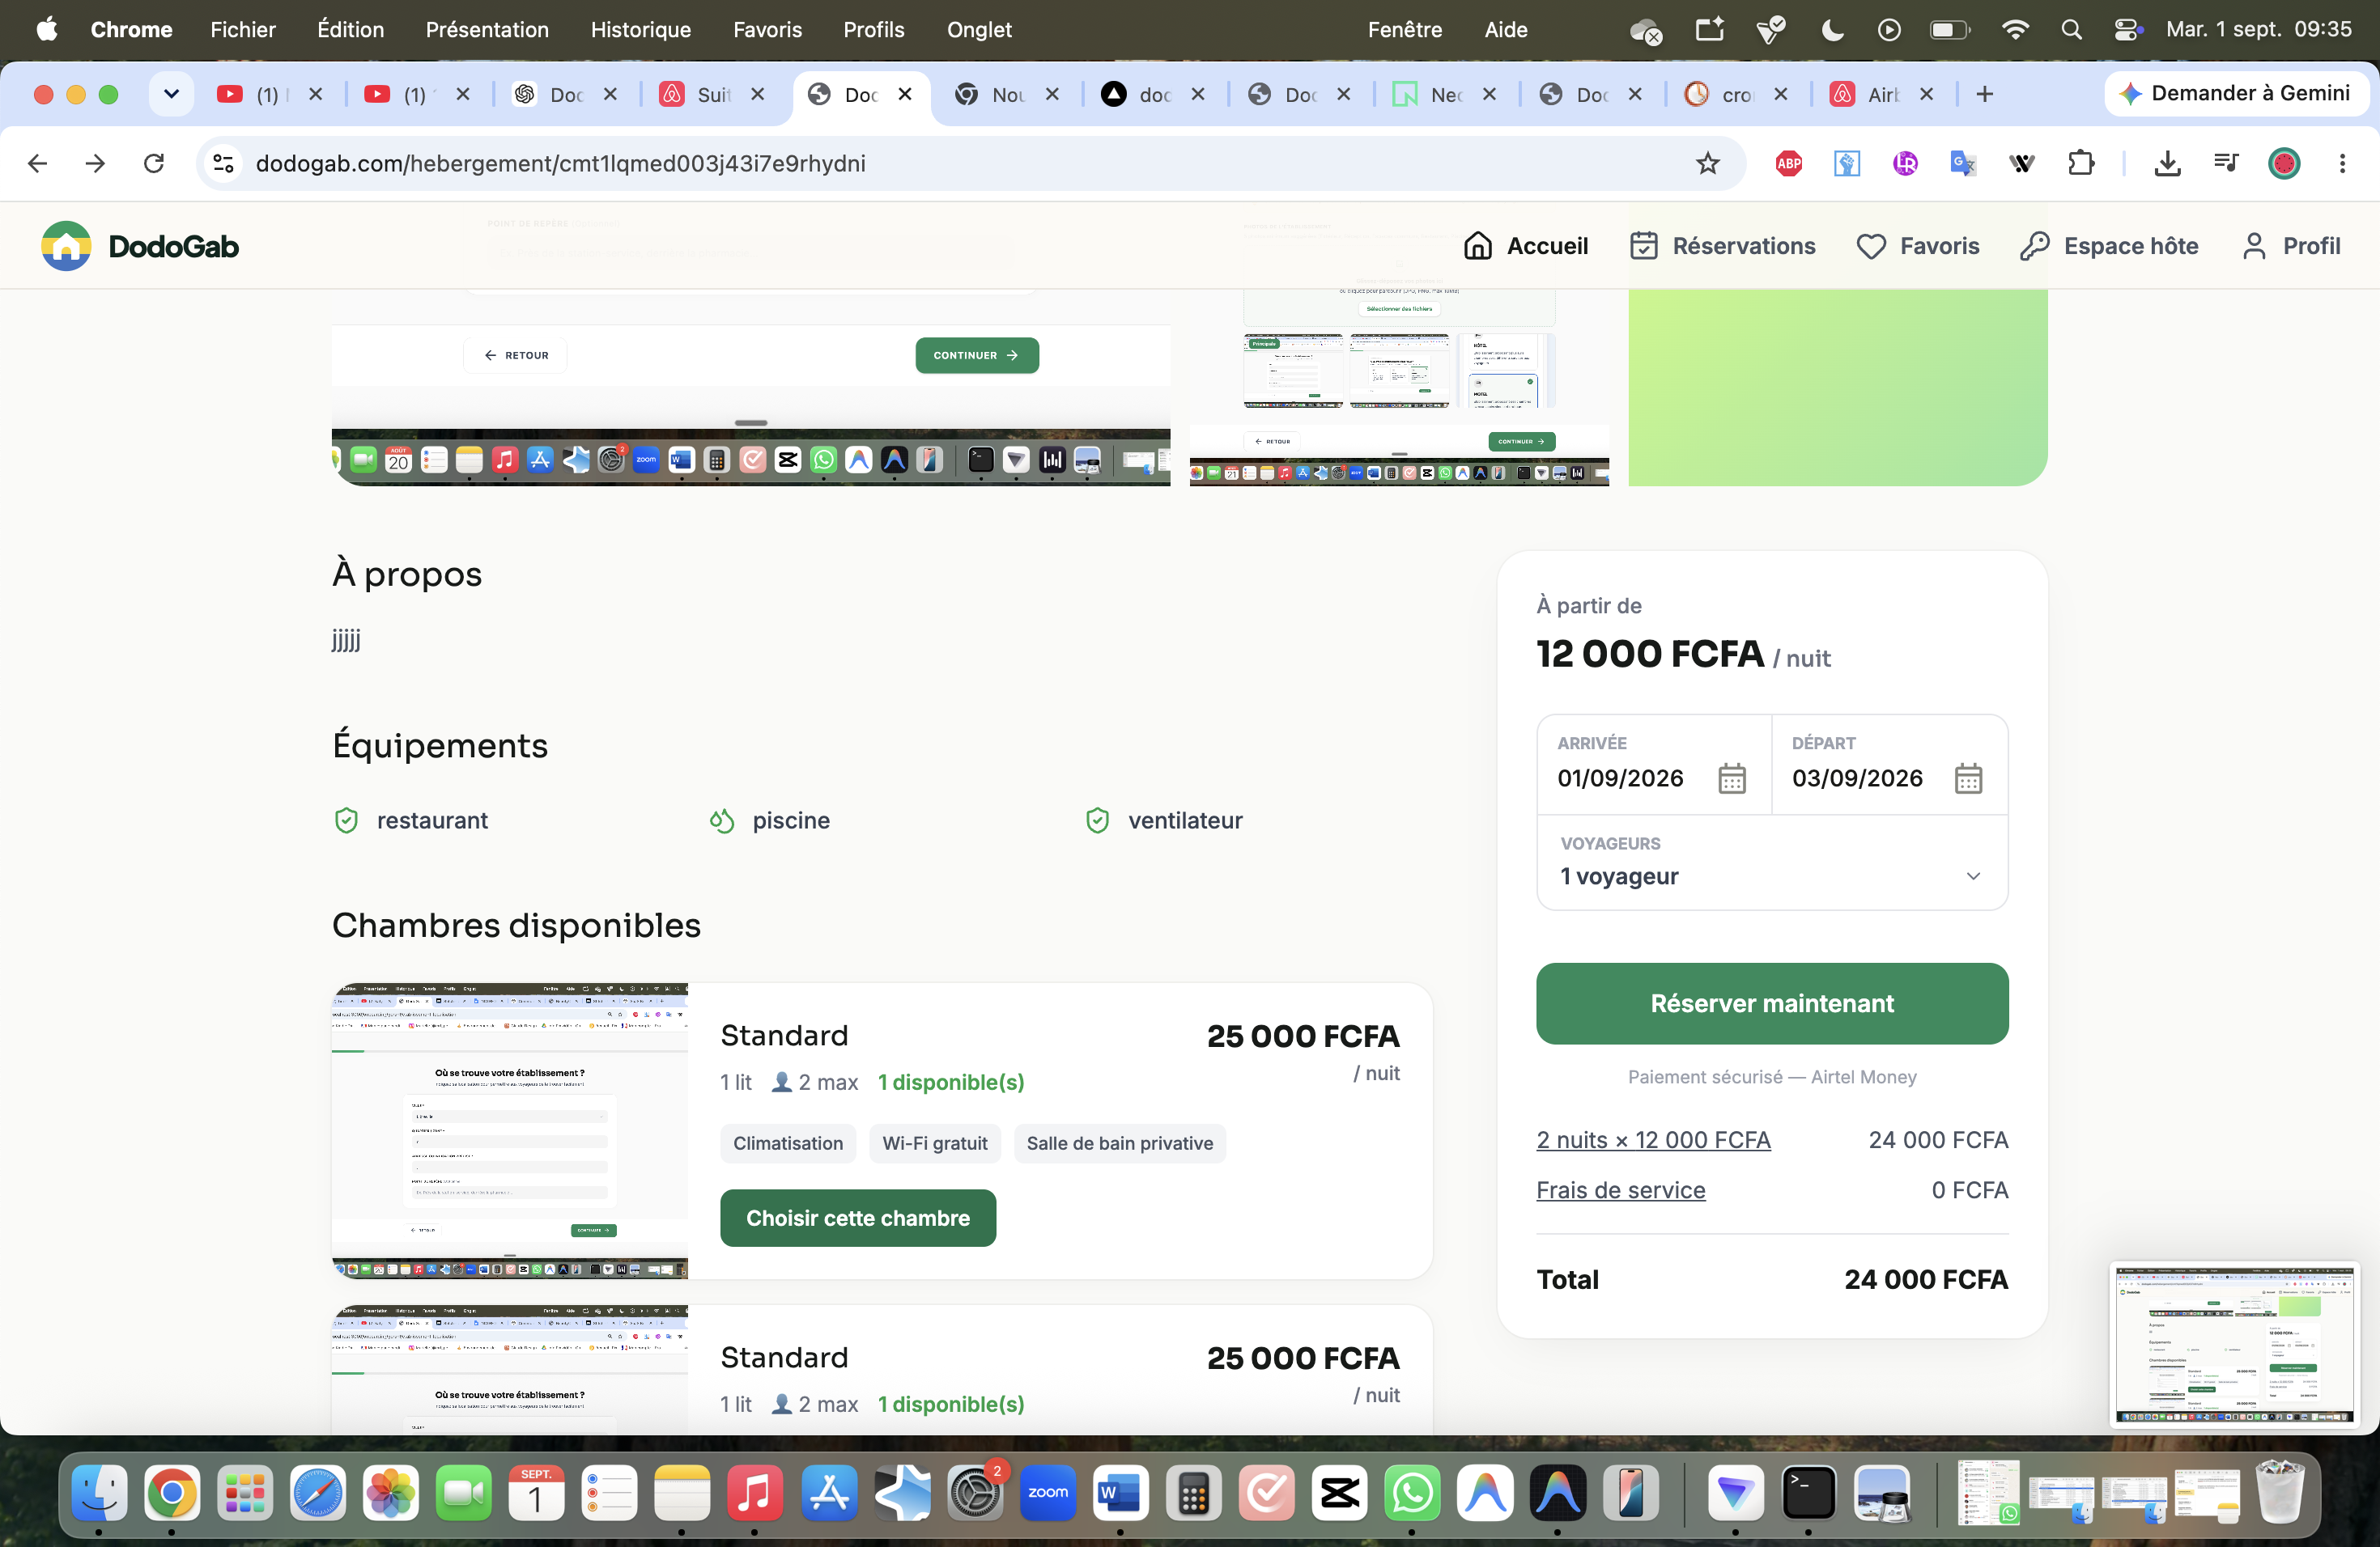
Task: Open the Fichier menu
Action: (243, 30)
